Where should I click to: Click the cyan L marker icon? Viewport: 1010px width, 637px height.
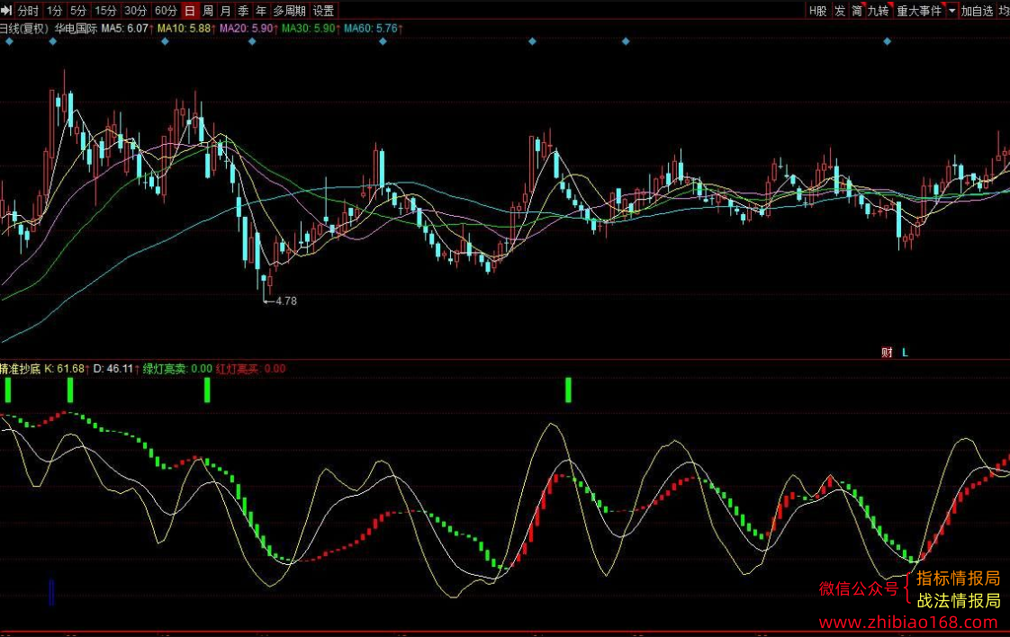(905, 353)
